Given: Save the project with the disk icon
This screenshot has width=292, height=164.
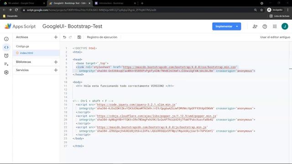Looking at the screenshot, I should (79, 37).
